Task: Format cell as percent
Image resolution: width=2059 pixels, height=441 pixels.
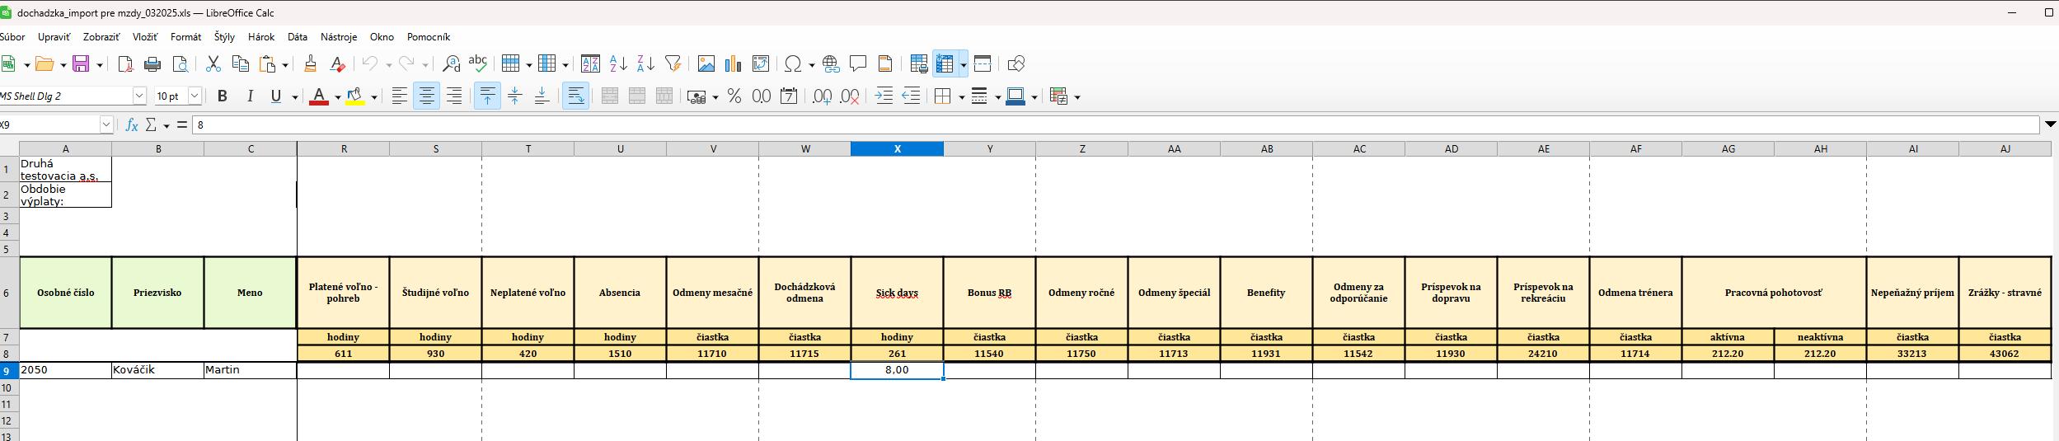Action: [x=734, y=96]
